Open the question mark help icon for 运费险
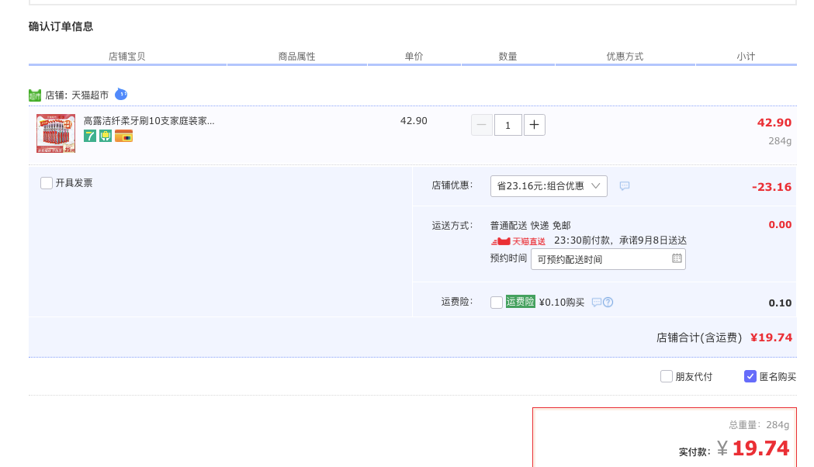The width and height of the screenshot is (814, 467). (x=608, y=302)
